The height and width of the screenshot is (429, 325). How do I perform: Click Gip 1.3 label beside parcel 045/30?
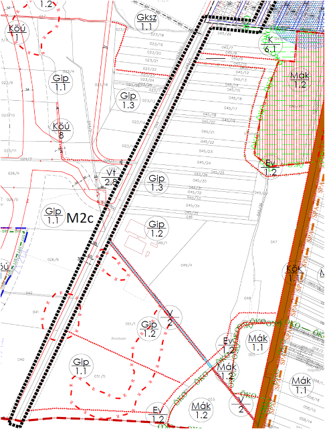tap(156, 183)
